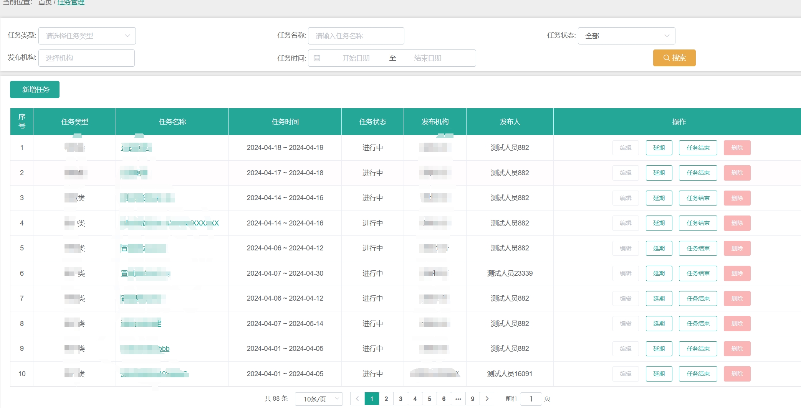Image resolution: width=801 pixels, height=408 pixels.
Task: Click date range 2024-04-18 ~ 2024-04-19
Action: coord(285,148)
